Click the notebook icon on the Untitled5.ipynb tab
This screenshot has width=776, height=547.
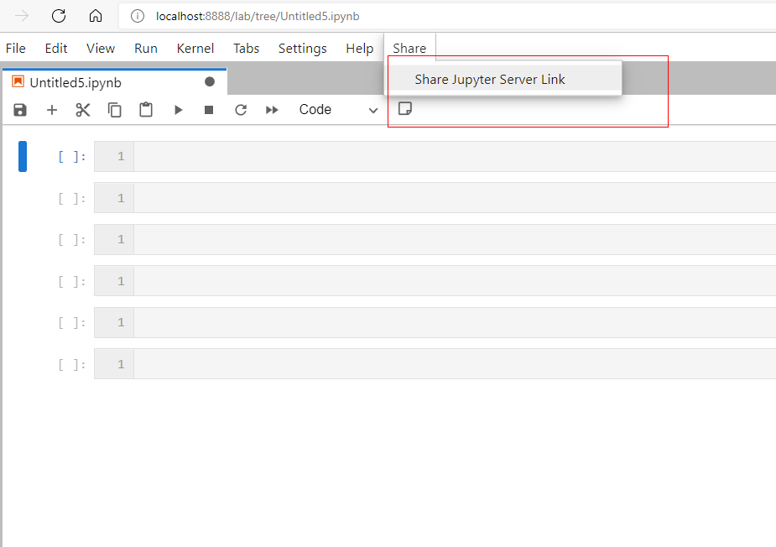(x=18, y=81)
